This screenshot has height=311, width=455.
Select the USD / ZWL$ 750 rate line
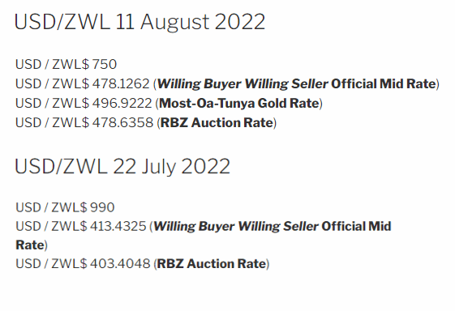(66, 64)
